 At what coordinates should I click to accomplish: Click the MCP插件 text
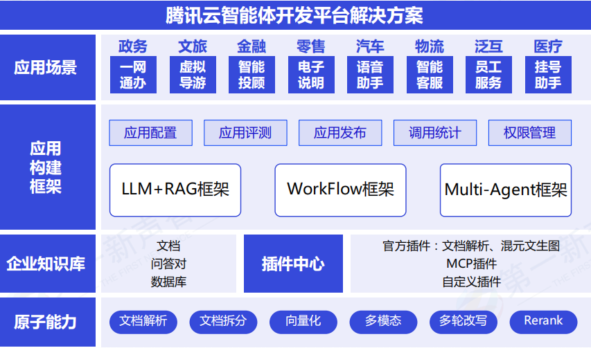[471, 264]
